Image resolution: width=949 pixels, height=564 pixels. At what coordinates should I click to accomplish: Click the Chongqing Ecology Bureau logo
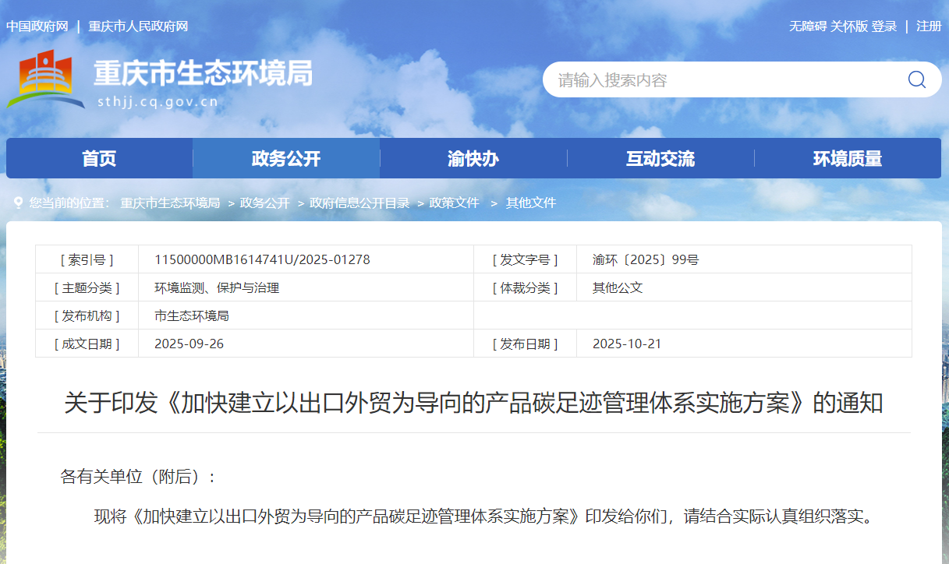[47, 79]
